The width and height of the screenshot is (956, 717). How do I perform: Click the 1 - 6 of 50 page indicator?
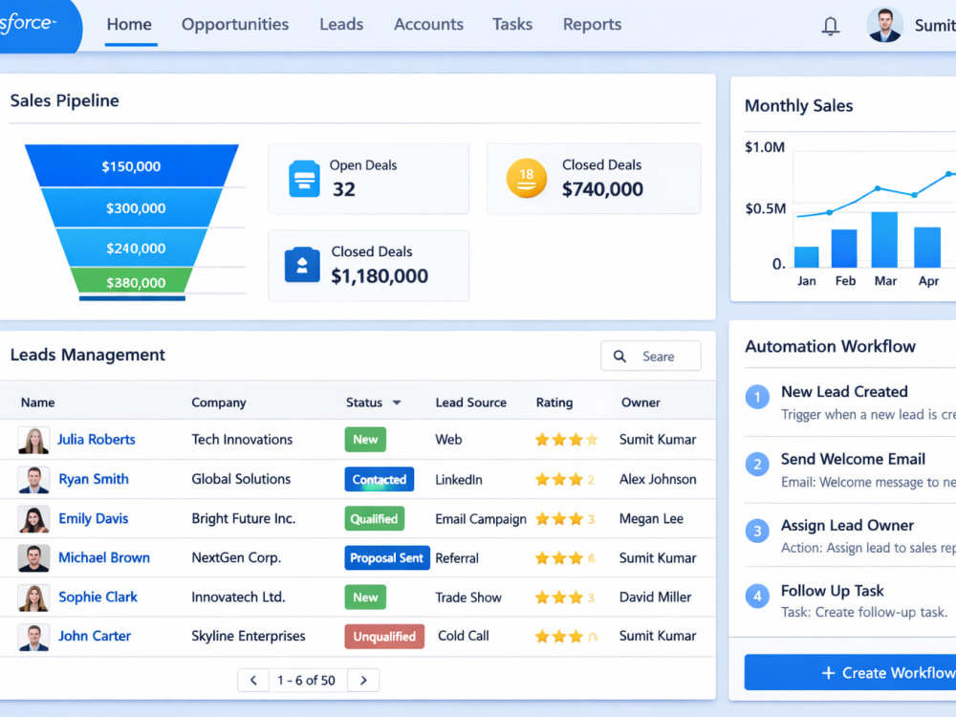coord(306,681)
